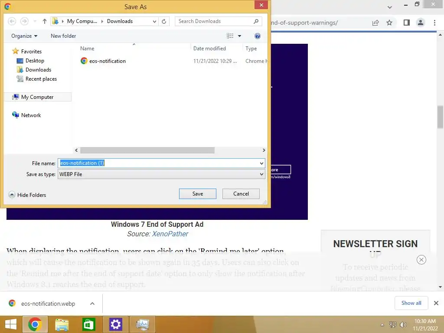
Task: Sort files by Name column
Action: [87, 49]
